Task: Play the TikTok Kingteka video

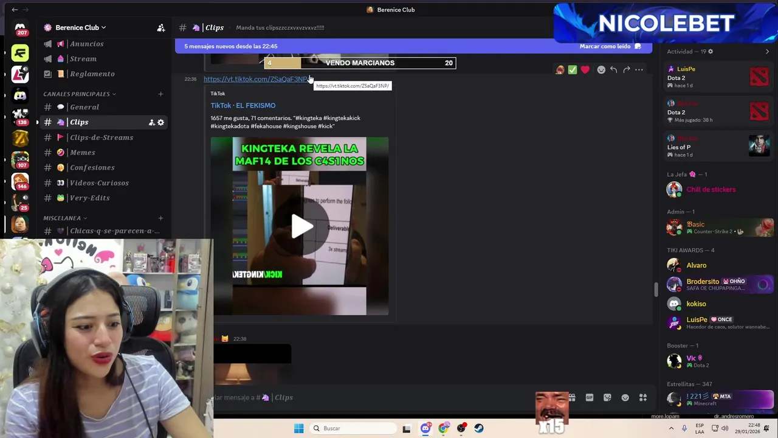Action: pos(301,226)
